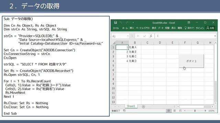This screenshot has width=220, height=123.
Task: Open the ファイル tab
Action: pyautogui.click(x=116, y=28)
